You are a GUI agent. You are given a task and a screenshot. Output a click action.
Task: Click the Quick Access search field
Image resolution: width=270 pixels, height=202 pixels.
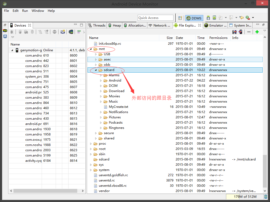[x=156, y=18]
